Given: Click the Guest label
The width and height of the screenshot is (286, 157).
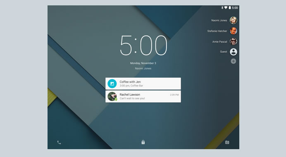Looking at the screenshot, I should pyautogui.click(x=224, y=52).
